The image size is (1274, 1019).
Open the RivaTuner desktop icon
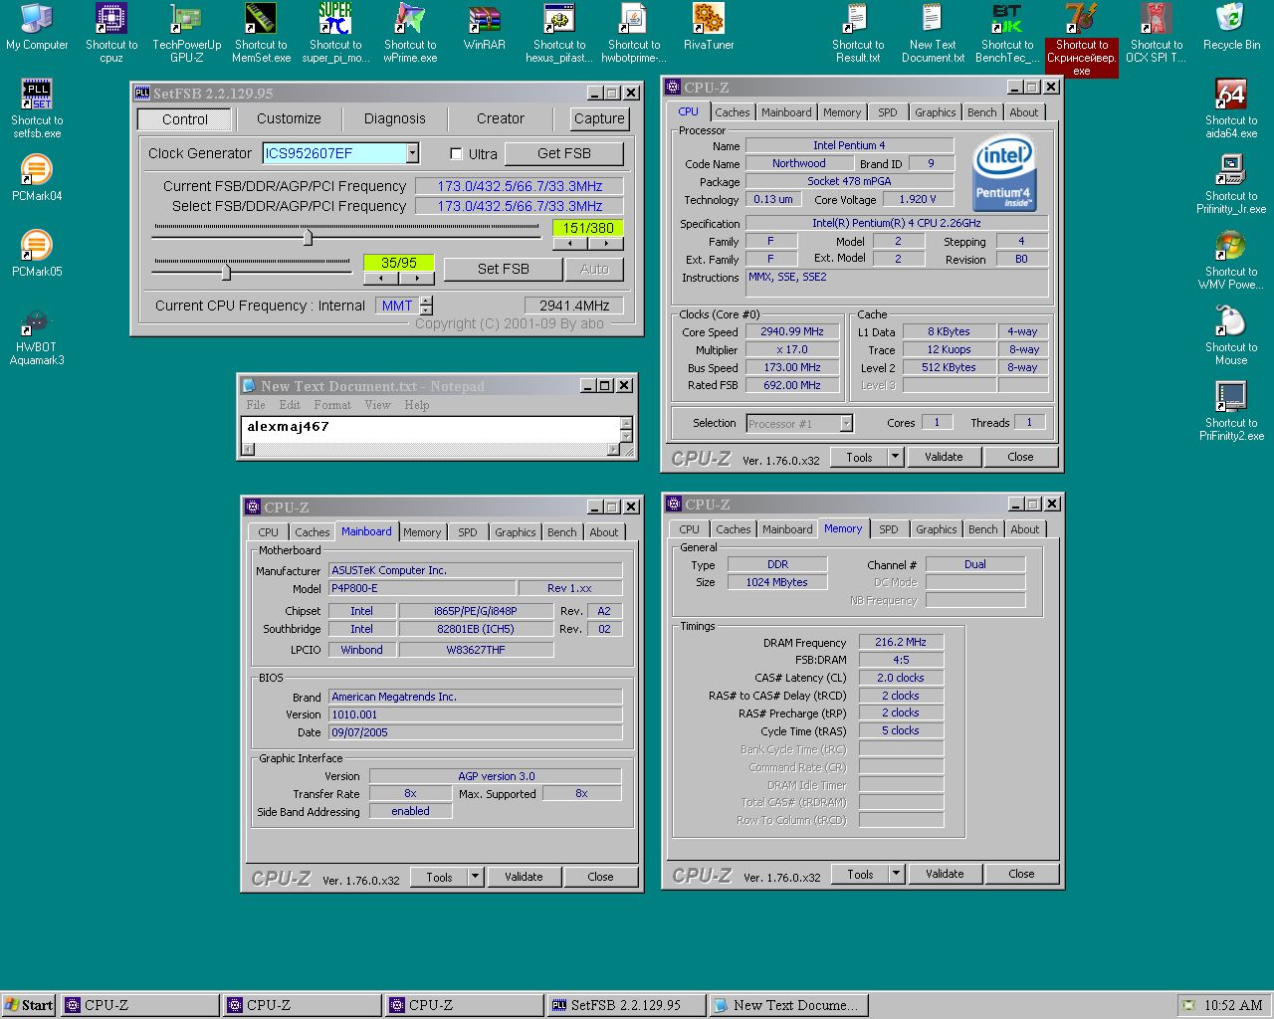pos(709,27)
